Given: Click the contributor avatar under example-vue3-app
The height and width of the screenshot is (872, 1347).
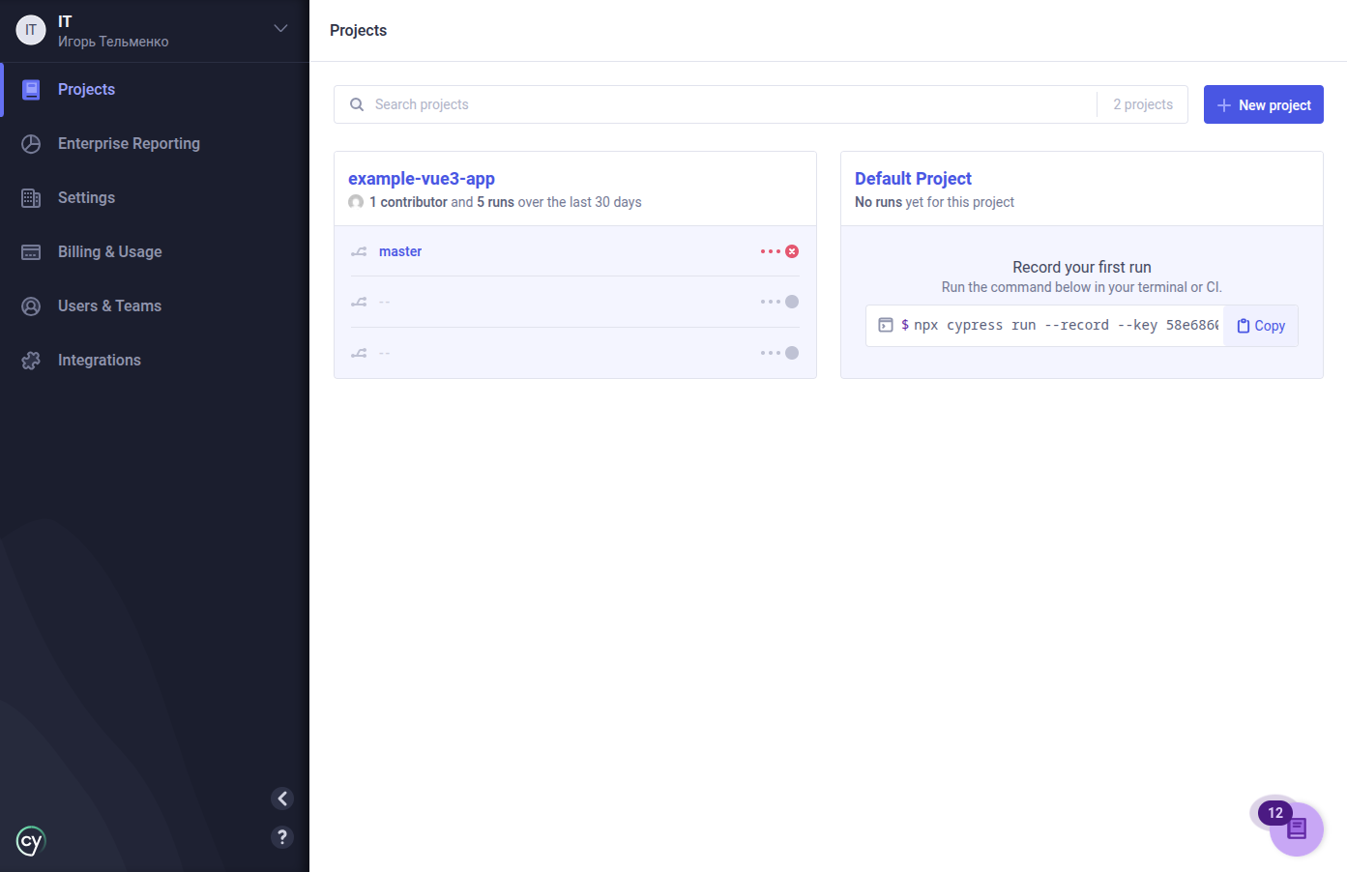Looking at the screenshot, I should [356, 202].
